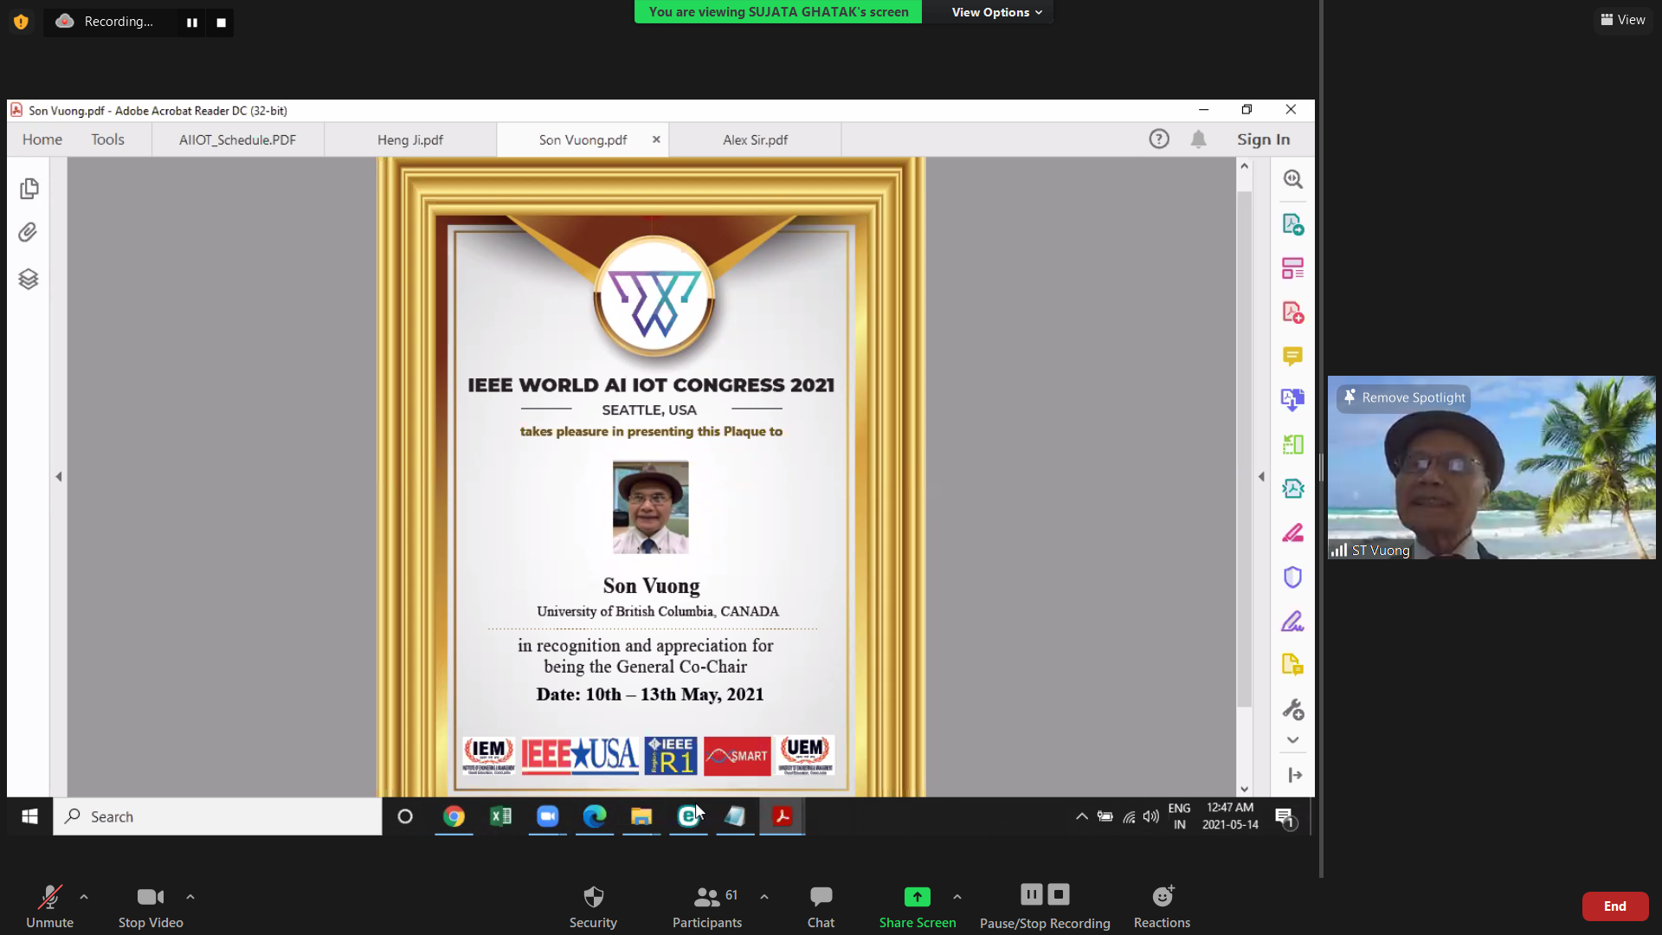
Task: Pause the Zoom recording indicator
Action: pos(192,23)
